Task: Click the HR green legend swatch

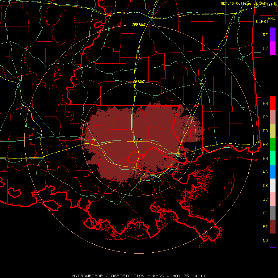Action: coord(273,145)
